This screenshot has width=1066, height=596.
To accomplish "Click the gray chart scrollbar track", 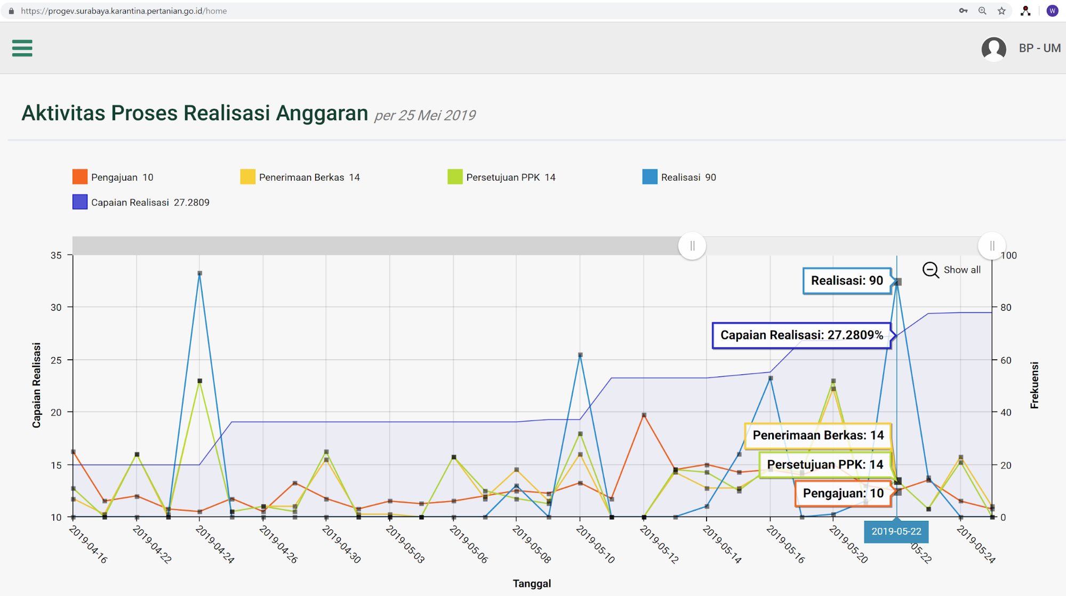I will click(x=373, y=246).
